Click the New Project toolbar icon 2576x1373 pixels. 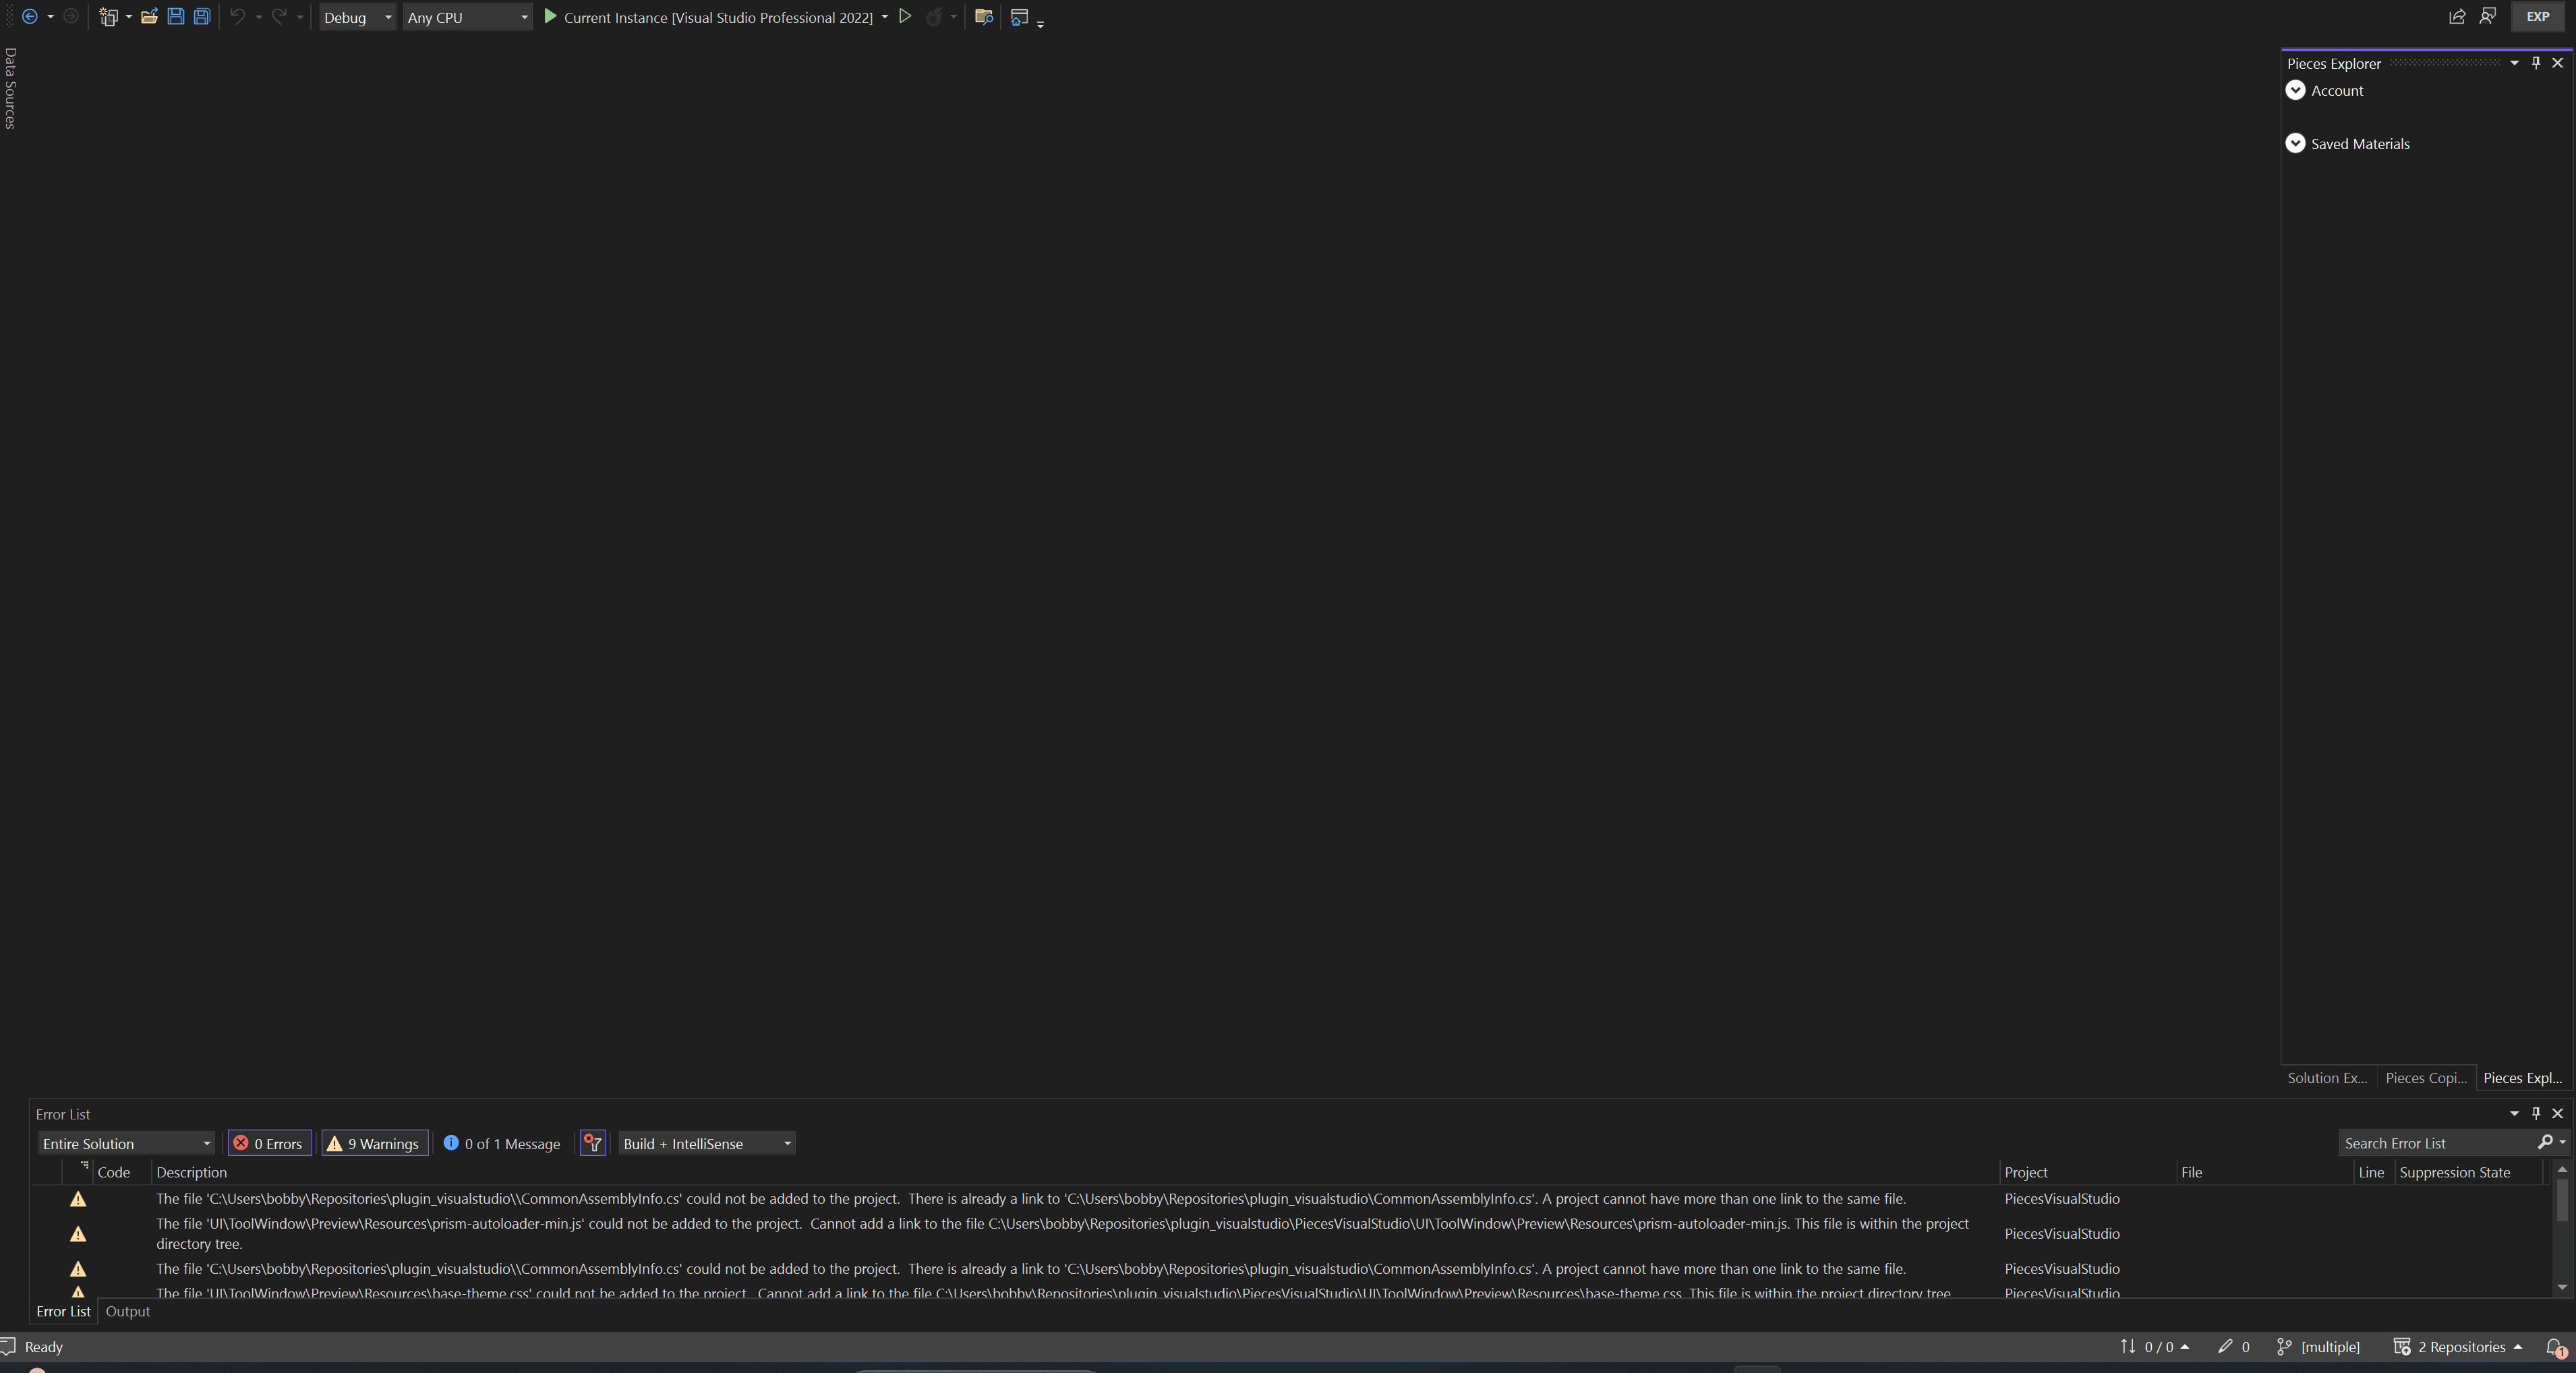coord(108,17)
